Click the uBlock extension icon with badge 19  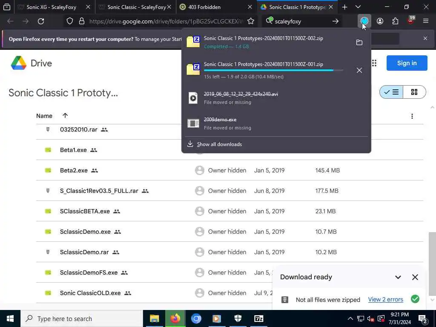[411, 20]
